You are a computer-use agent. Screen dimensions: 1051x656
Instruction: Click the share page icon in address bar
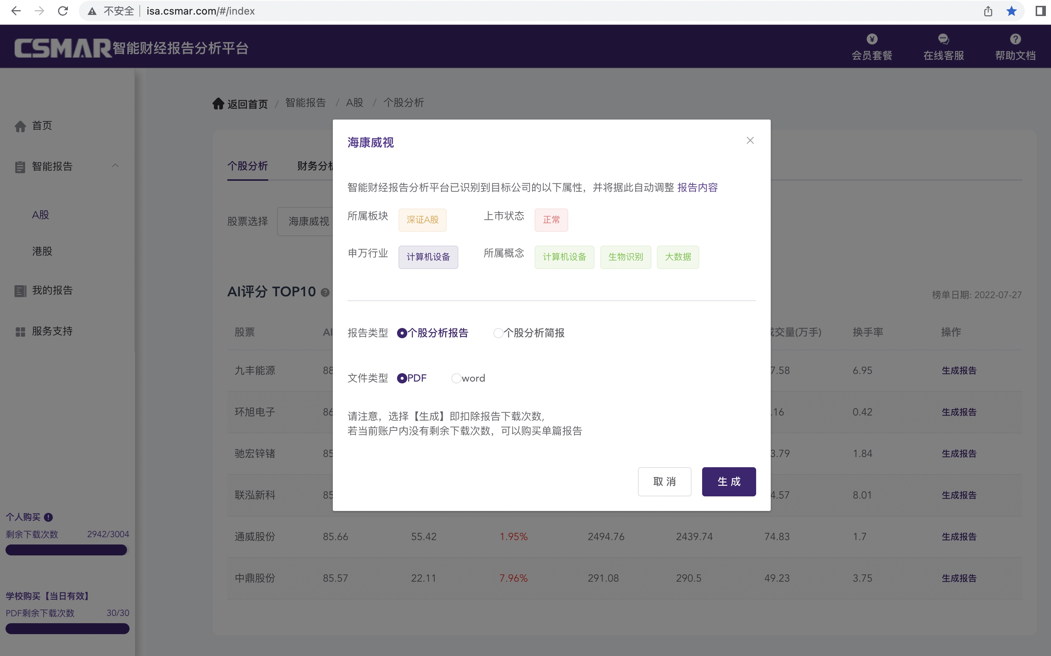point(988,11)
